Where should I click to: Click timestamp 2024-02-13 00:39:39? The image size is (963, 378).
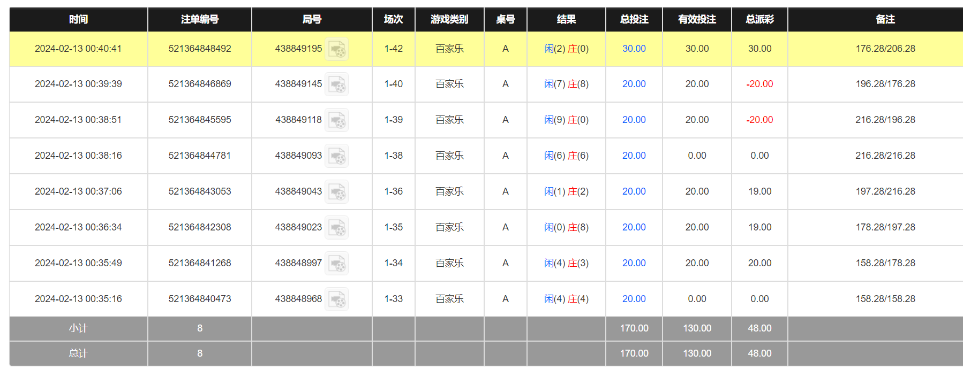pos(78,84)
